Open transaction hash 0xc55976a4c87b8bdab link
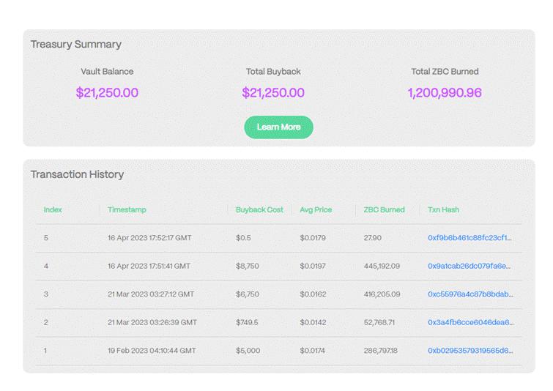Screen dimensions: 553x391 click(470, 294)
